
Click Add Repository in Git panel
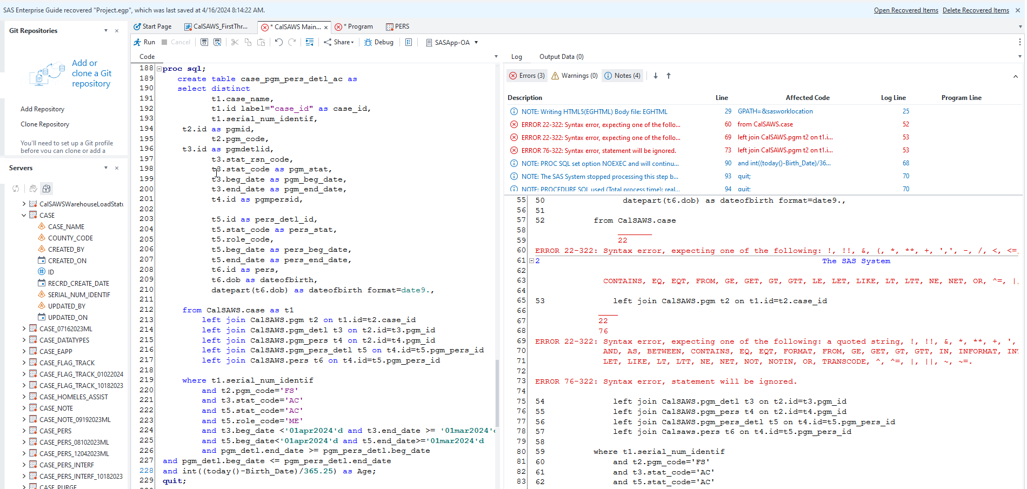point(42,109)
